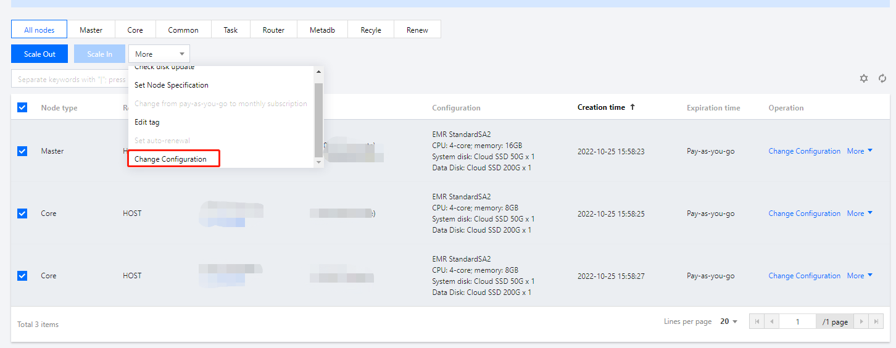Go to next page of results
This screenshot has width=896, height=348.
click(x=861, y=321)
